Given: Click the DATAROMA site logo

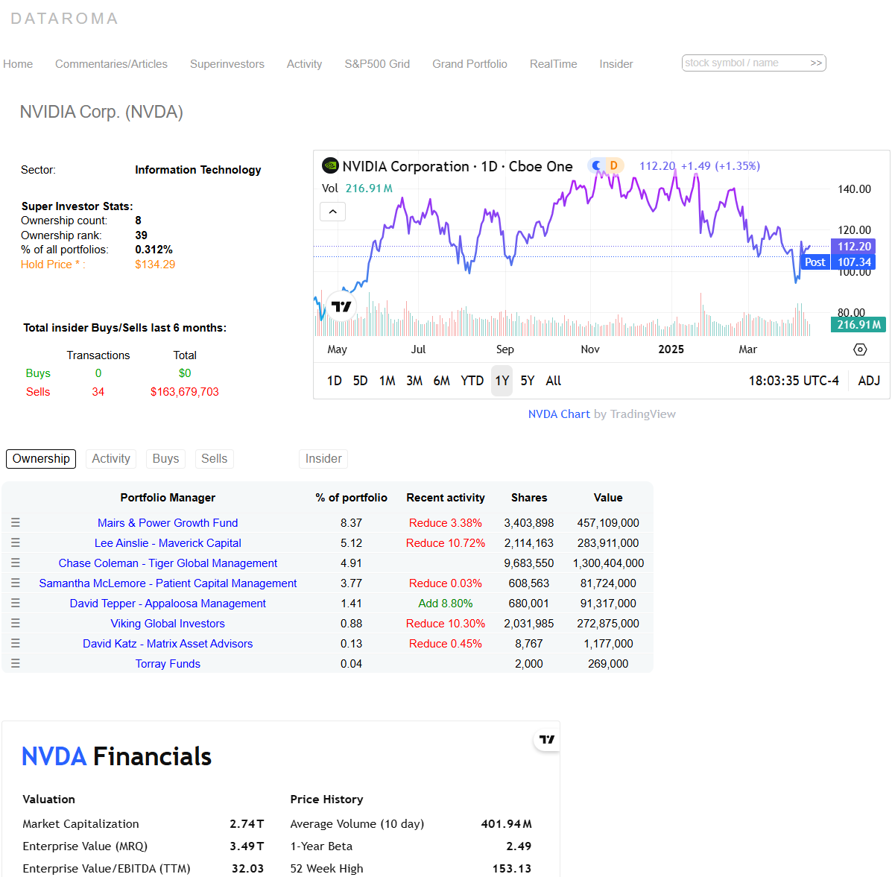Looking at the screenshot, I should [x=64, y=19].
